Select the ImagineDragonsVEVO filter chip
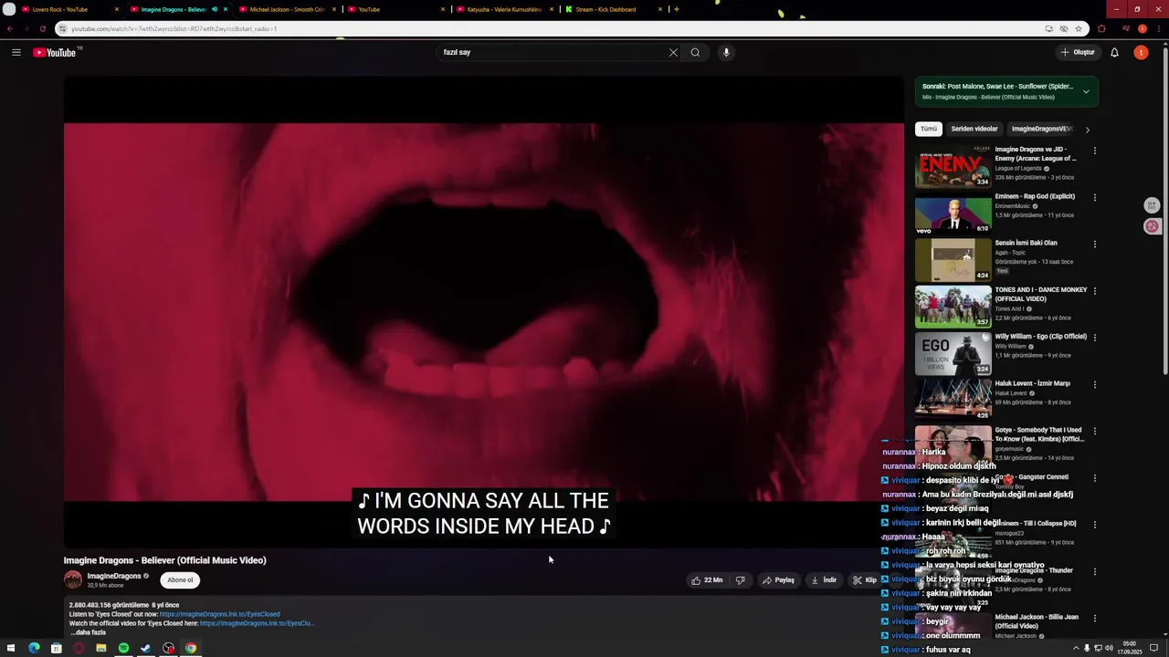Image resolution: width=1169 pixels, height=657 pixels. pos(1041,129)
